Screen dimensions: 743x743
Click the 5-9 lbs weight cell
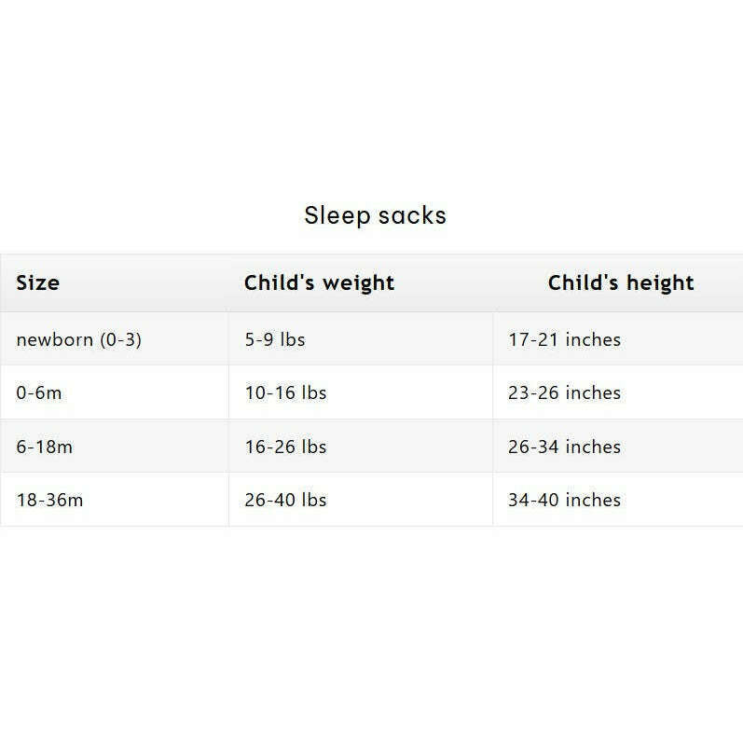(x=275, y=339)
